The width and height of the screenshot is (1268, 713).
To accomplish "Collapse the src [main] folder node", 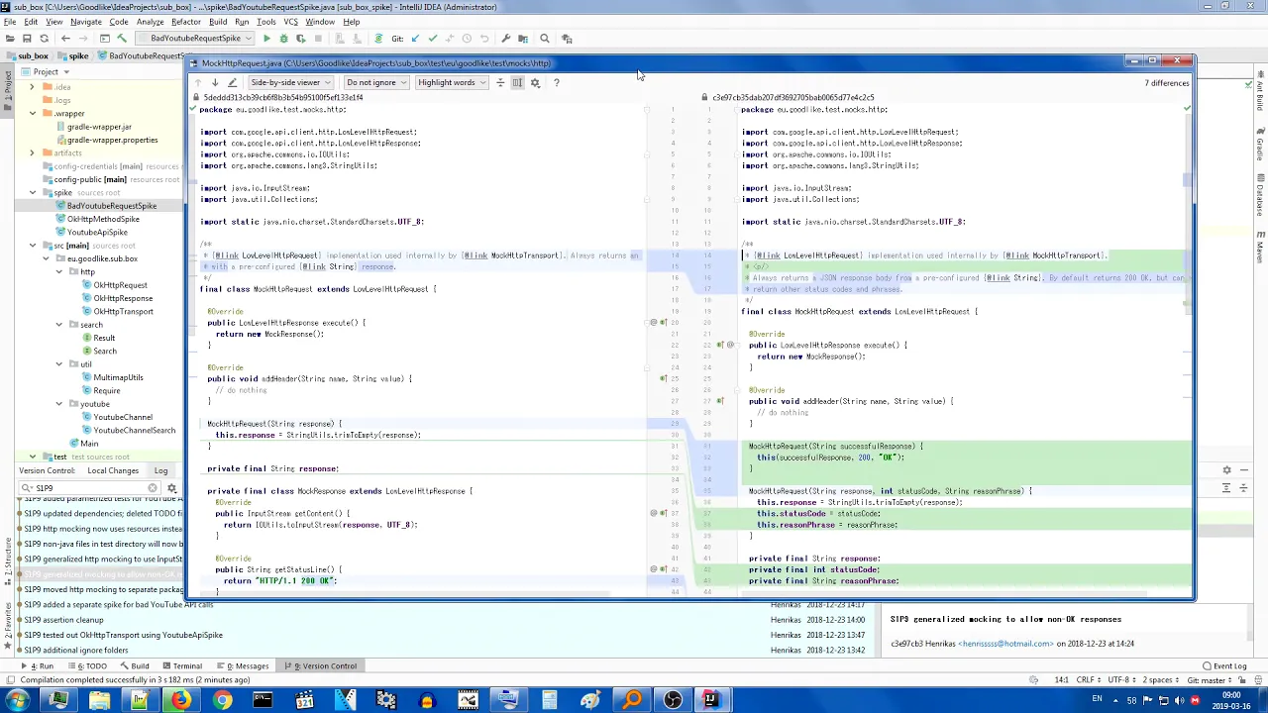I will (32, 246).
